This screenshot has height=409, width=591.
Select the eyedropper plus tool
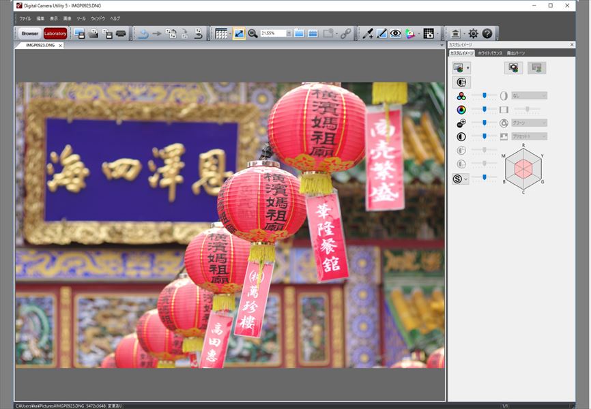tap(367, 33)
